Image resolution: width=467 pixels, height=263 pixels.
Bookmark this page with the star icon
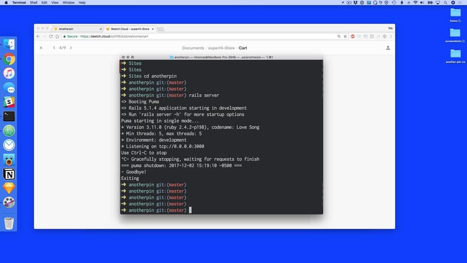click(345, 36)
